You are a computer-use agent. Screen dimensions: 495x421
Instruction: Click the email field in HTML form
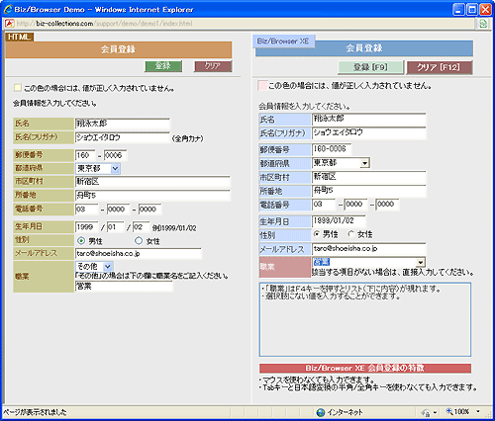(139, 254)
